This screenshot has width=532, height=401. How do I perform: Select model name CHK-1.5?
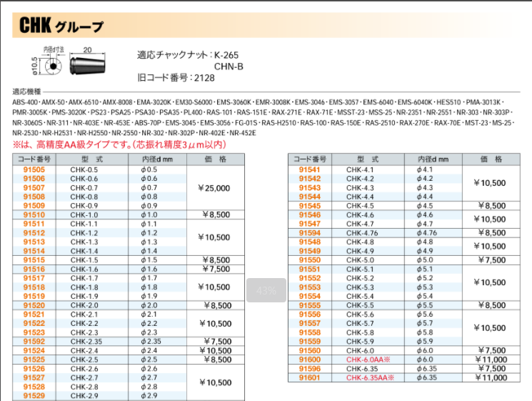pyautogui.click(x=84, y=260)
